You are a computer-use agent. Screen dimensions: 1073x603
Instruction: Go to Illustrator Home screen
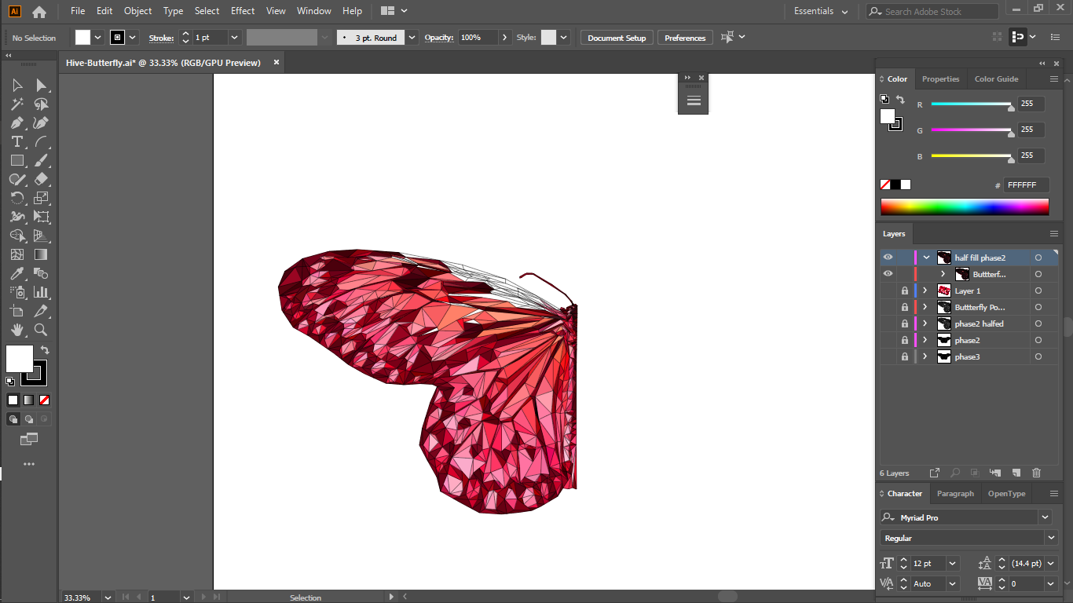[38, 11]
